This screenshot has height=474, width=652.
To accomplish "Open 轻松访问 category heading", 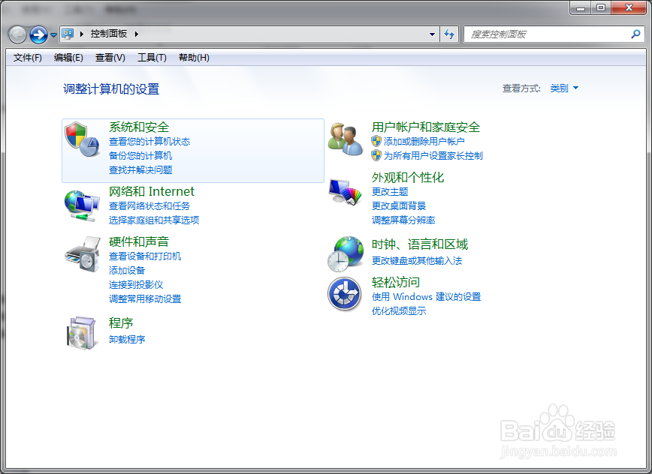I will pos(396,282).
